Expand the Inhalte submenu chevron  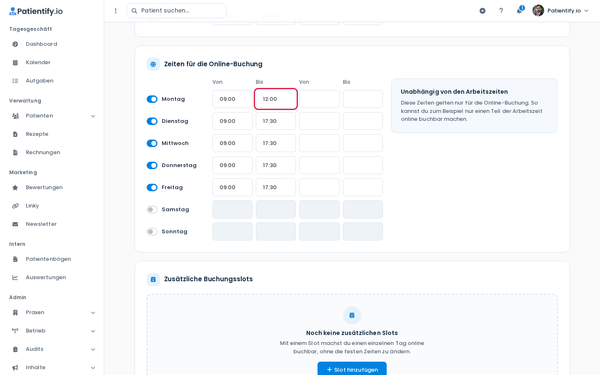pyautogui.click(x=93, y=368)
